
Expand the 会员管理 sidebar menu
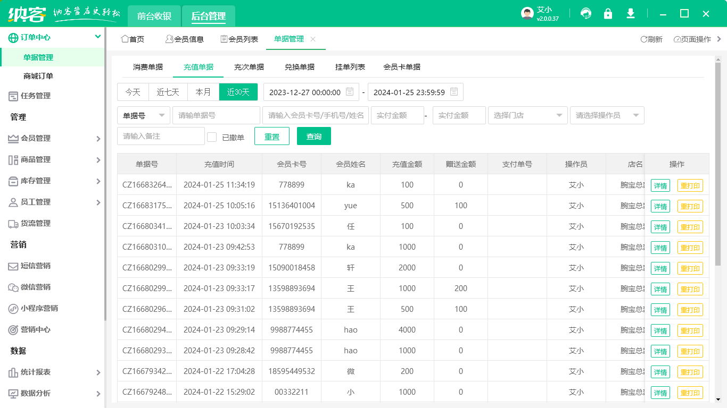[52, 138]
